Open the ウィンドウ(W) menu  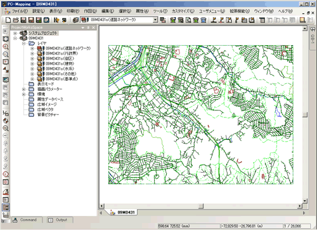point(264,11)
